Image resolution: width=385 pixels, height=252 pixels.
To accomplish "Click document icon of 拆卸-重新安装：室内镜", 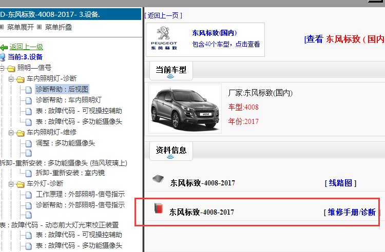I will click(x=29, y=174).
